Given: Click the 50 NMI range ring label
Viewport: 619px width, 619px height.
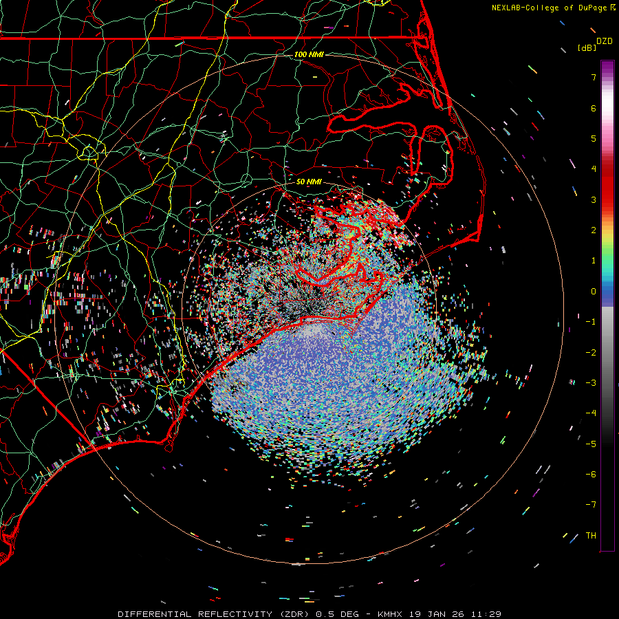Looking at the screenshot, I should pos(309,182).
